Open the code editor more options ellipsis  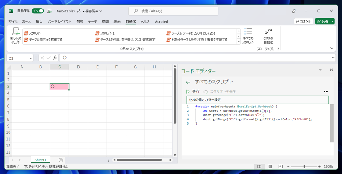click(326, 92)
